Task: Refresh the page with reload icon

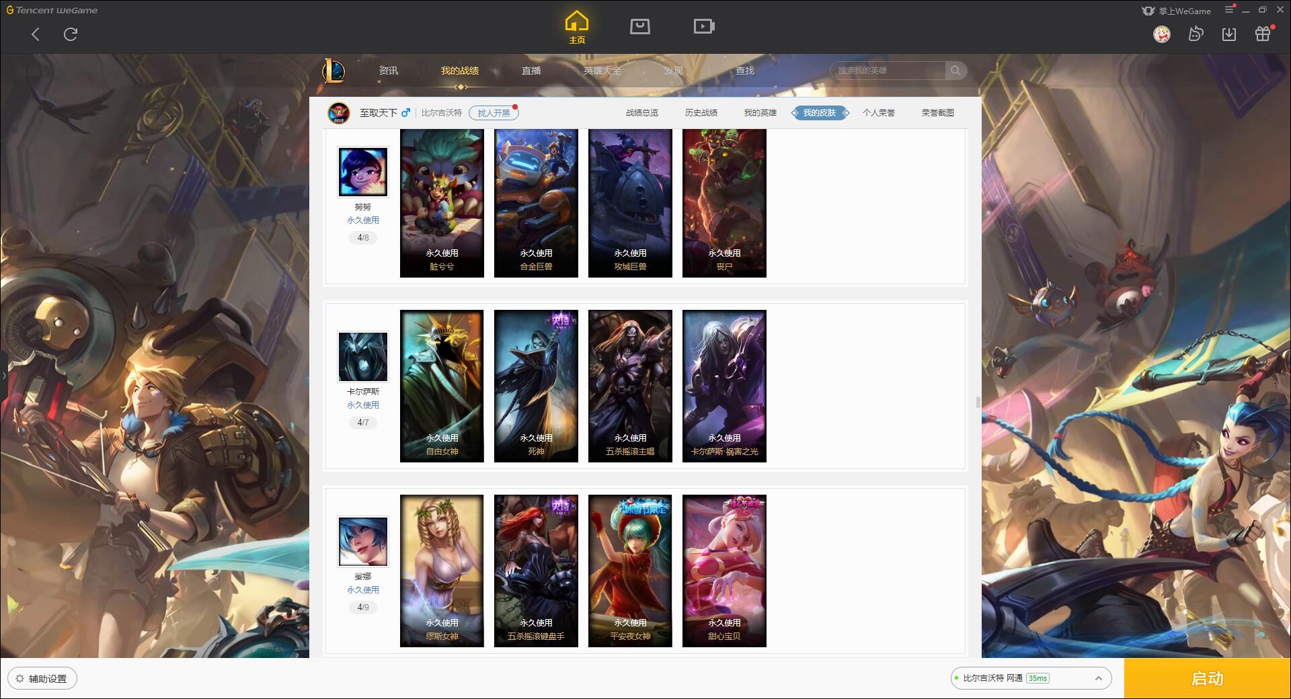Action: [x=71, y=34]
